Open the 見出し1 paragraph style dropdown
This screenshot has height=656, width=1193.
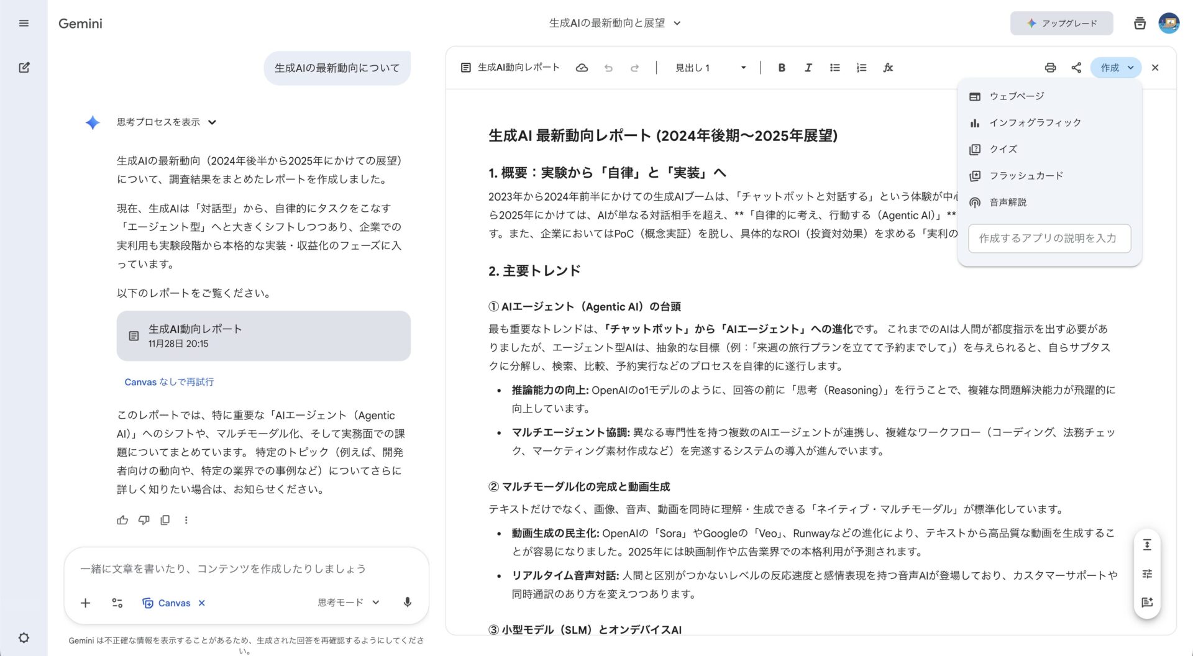pos(710,68)
